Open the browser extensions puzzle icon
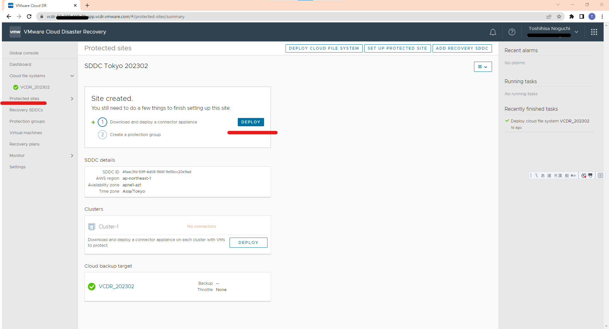The height and width of the screenshot is (329, 609). (x=572, y=16)
